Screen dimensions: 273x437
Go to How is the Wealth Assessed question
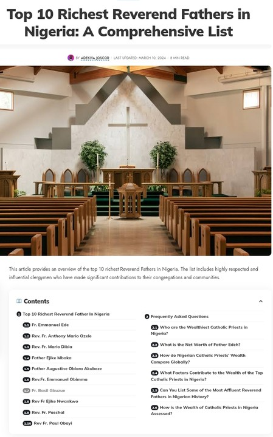205,410
